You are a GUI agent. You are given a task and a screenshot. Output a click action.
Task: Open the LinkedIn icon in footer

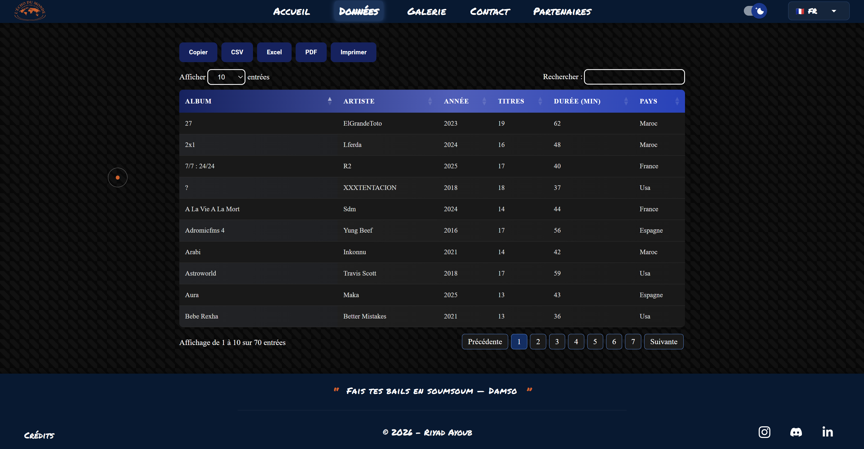pyautogui.click(x=827, y=432)
